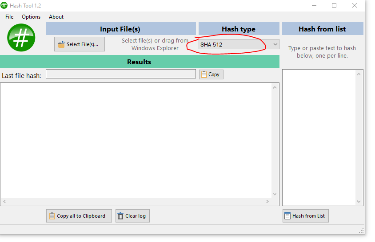This screenshot has width=375, height=242.
Task: Click the Hash Tool title bar icon
Action: 4,5
